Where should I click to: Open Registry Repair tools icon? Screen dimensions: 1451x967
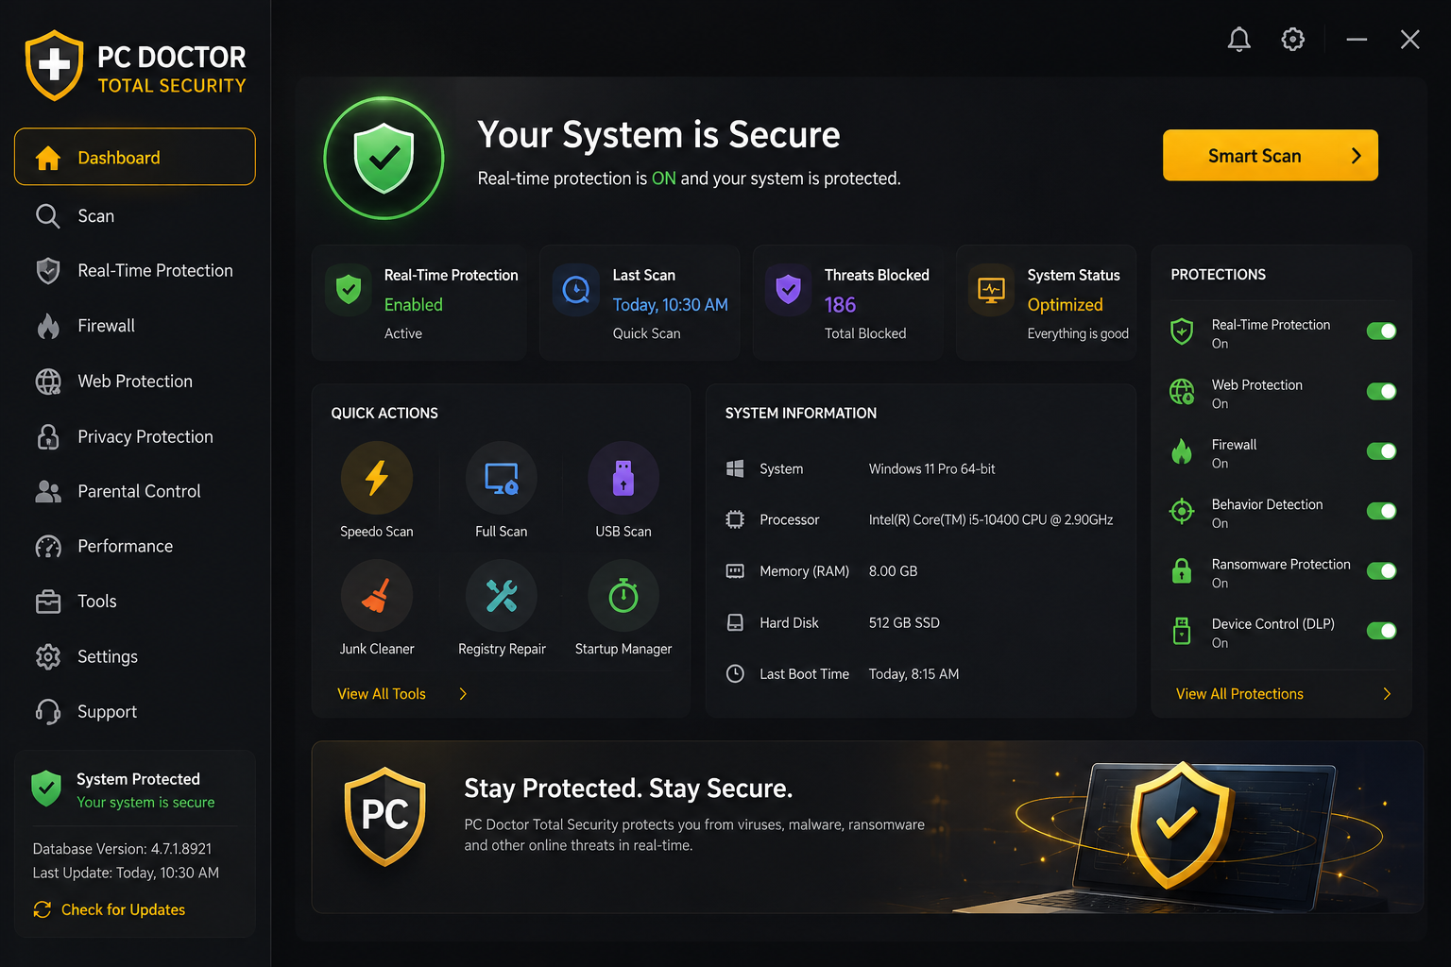[x=501, y=595]
